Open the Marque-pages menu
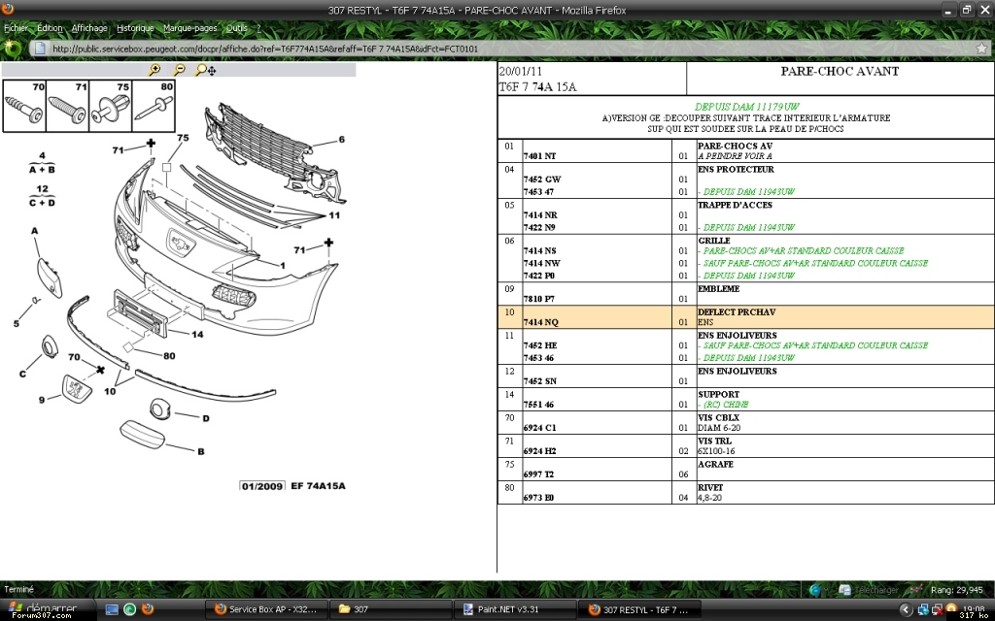This screenshot has width=995, height=621. pos(189,28)
